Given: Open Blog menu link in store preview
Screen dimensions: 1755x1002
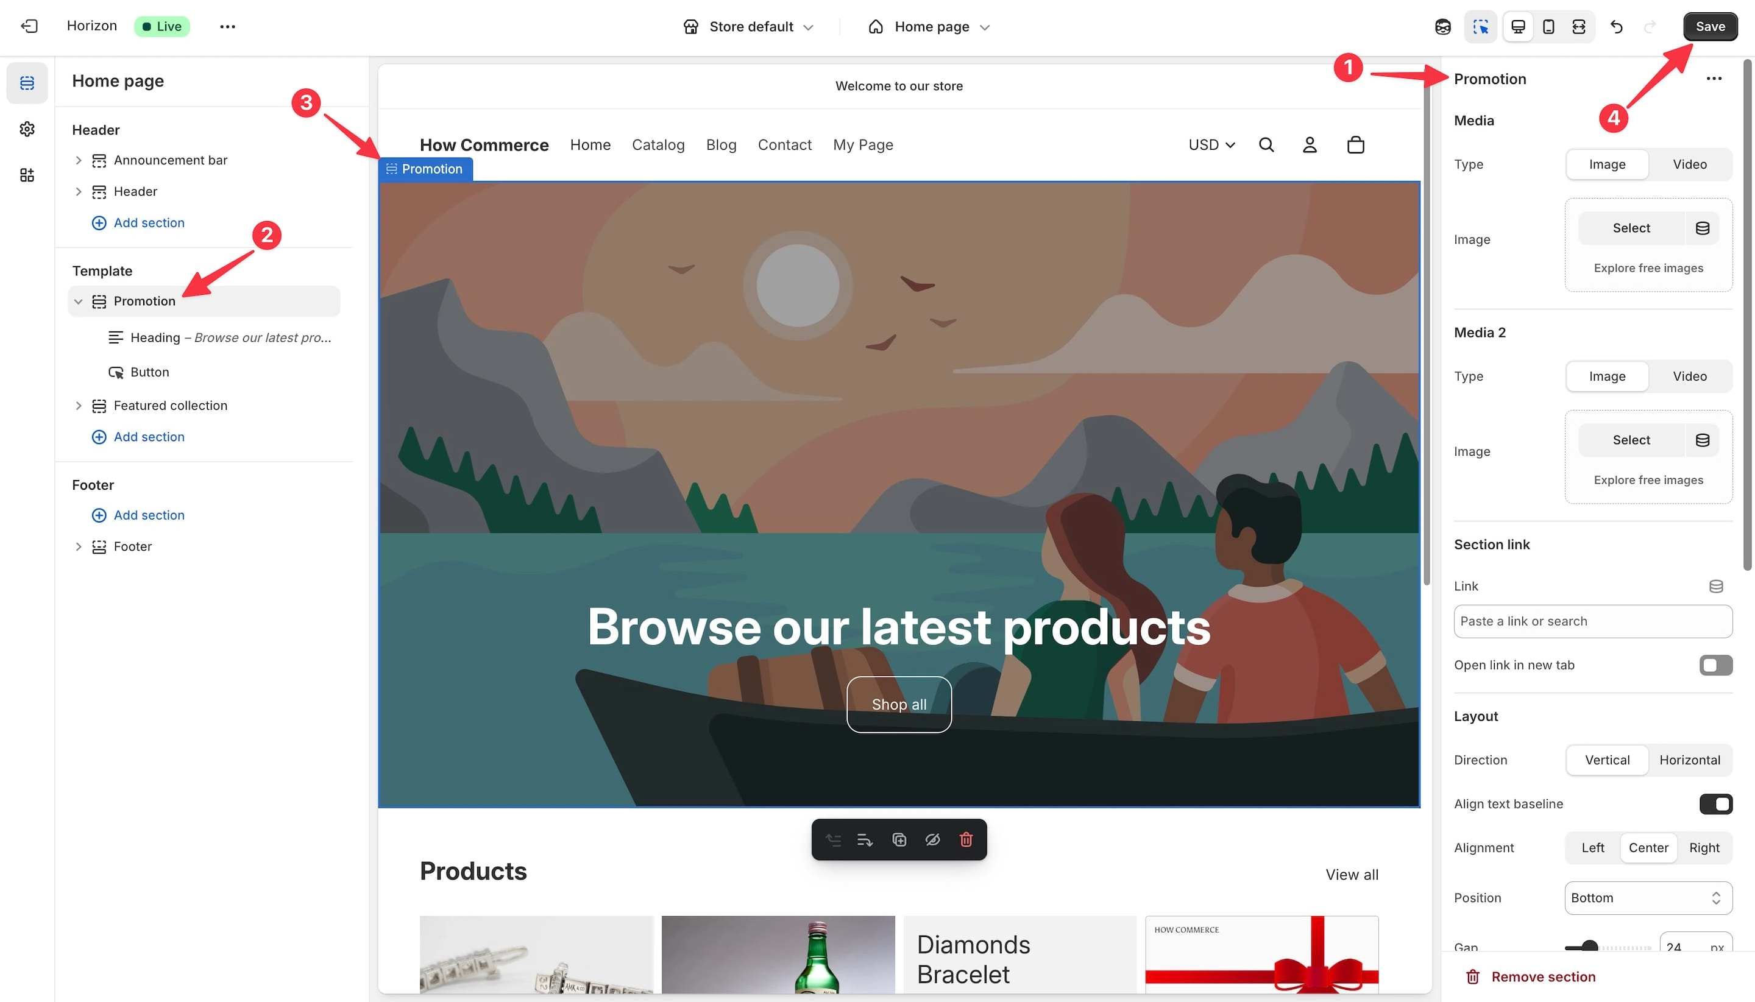Looking at the screenshot, I should pos(721,144).
